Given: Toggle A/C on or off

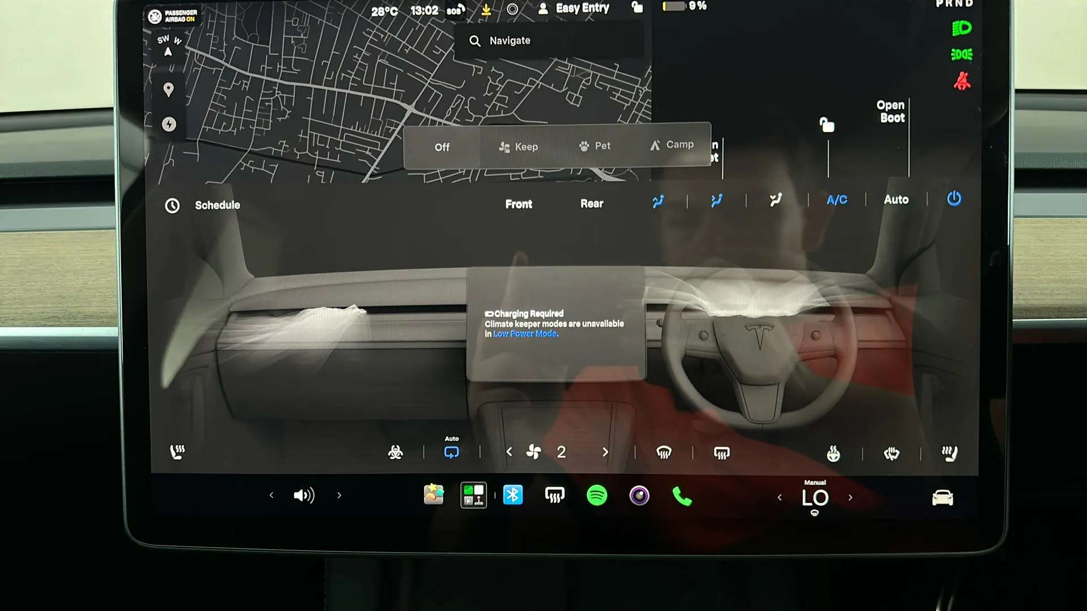Looking at the screenshot, I should (837, 200).
